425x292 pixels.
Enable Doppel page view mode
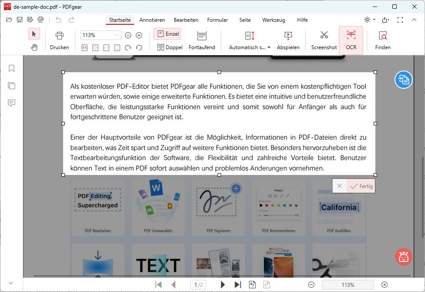click(x=170, y=47)
